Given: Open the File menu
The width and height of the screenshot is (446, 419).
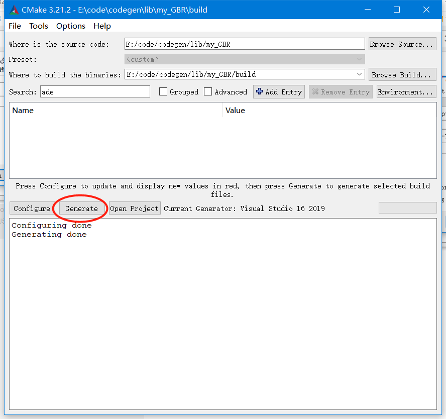Looking at the screenshot, I should point(14,26).
